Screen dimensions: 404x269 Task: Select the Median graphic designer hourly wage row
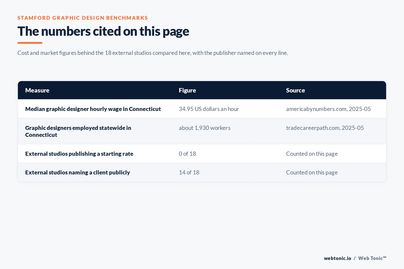coord(202,109)
